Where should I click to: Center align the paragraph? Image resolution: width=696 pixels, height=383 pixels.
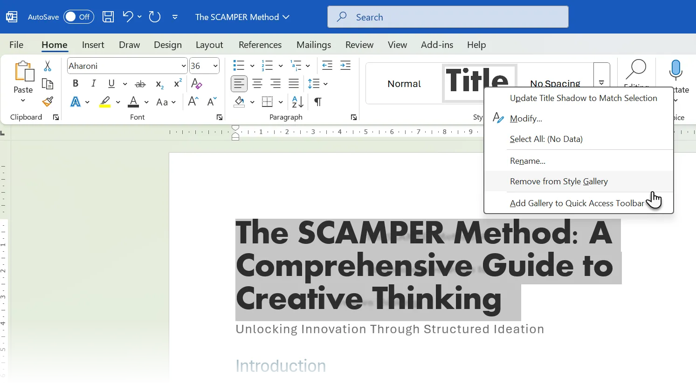(257, 84)
